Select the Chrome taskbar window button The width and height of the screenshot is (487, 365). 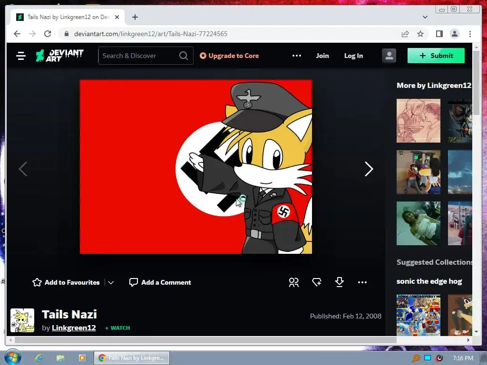(132, 358)
